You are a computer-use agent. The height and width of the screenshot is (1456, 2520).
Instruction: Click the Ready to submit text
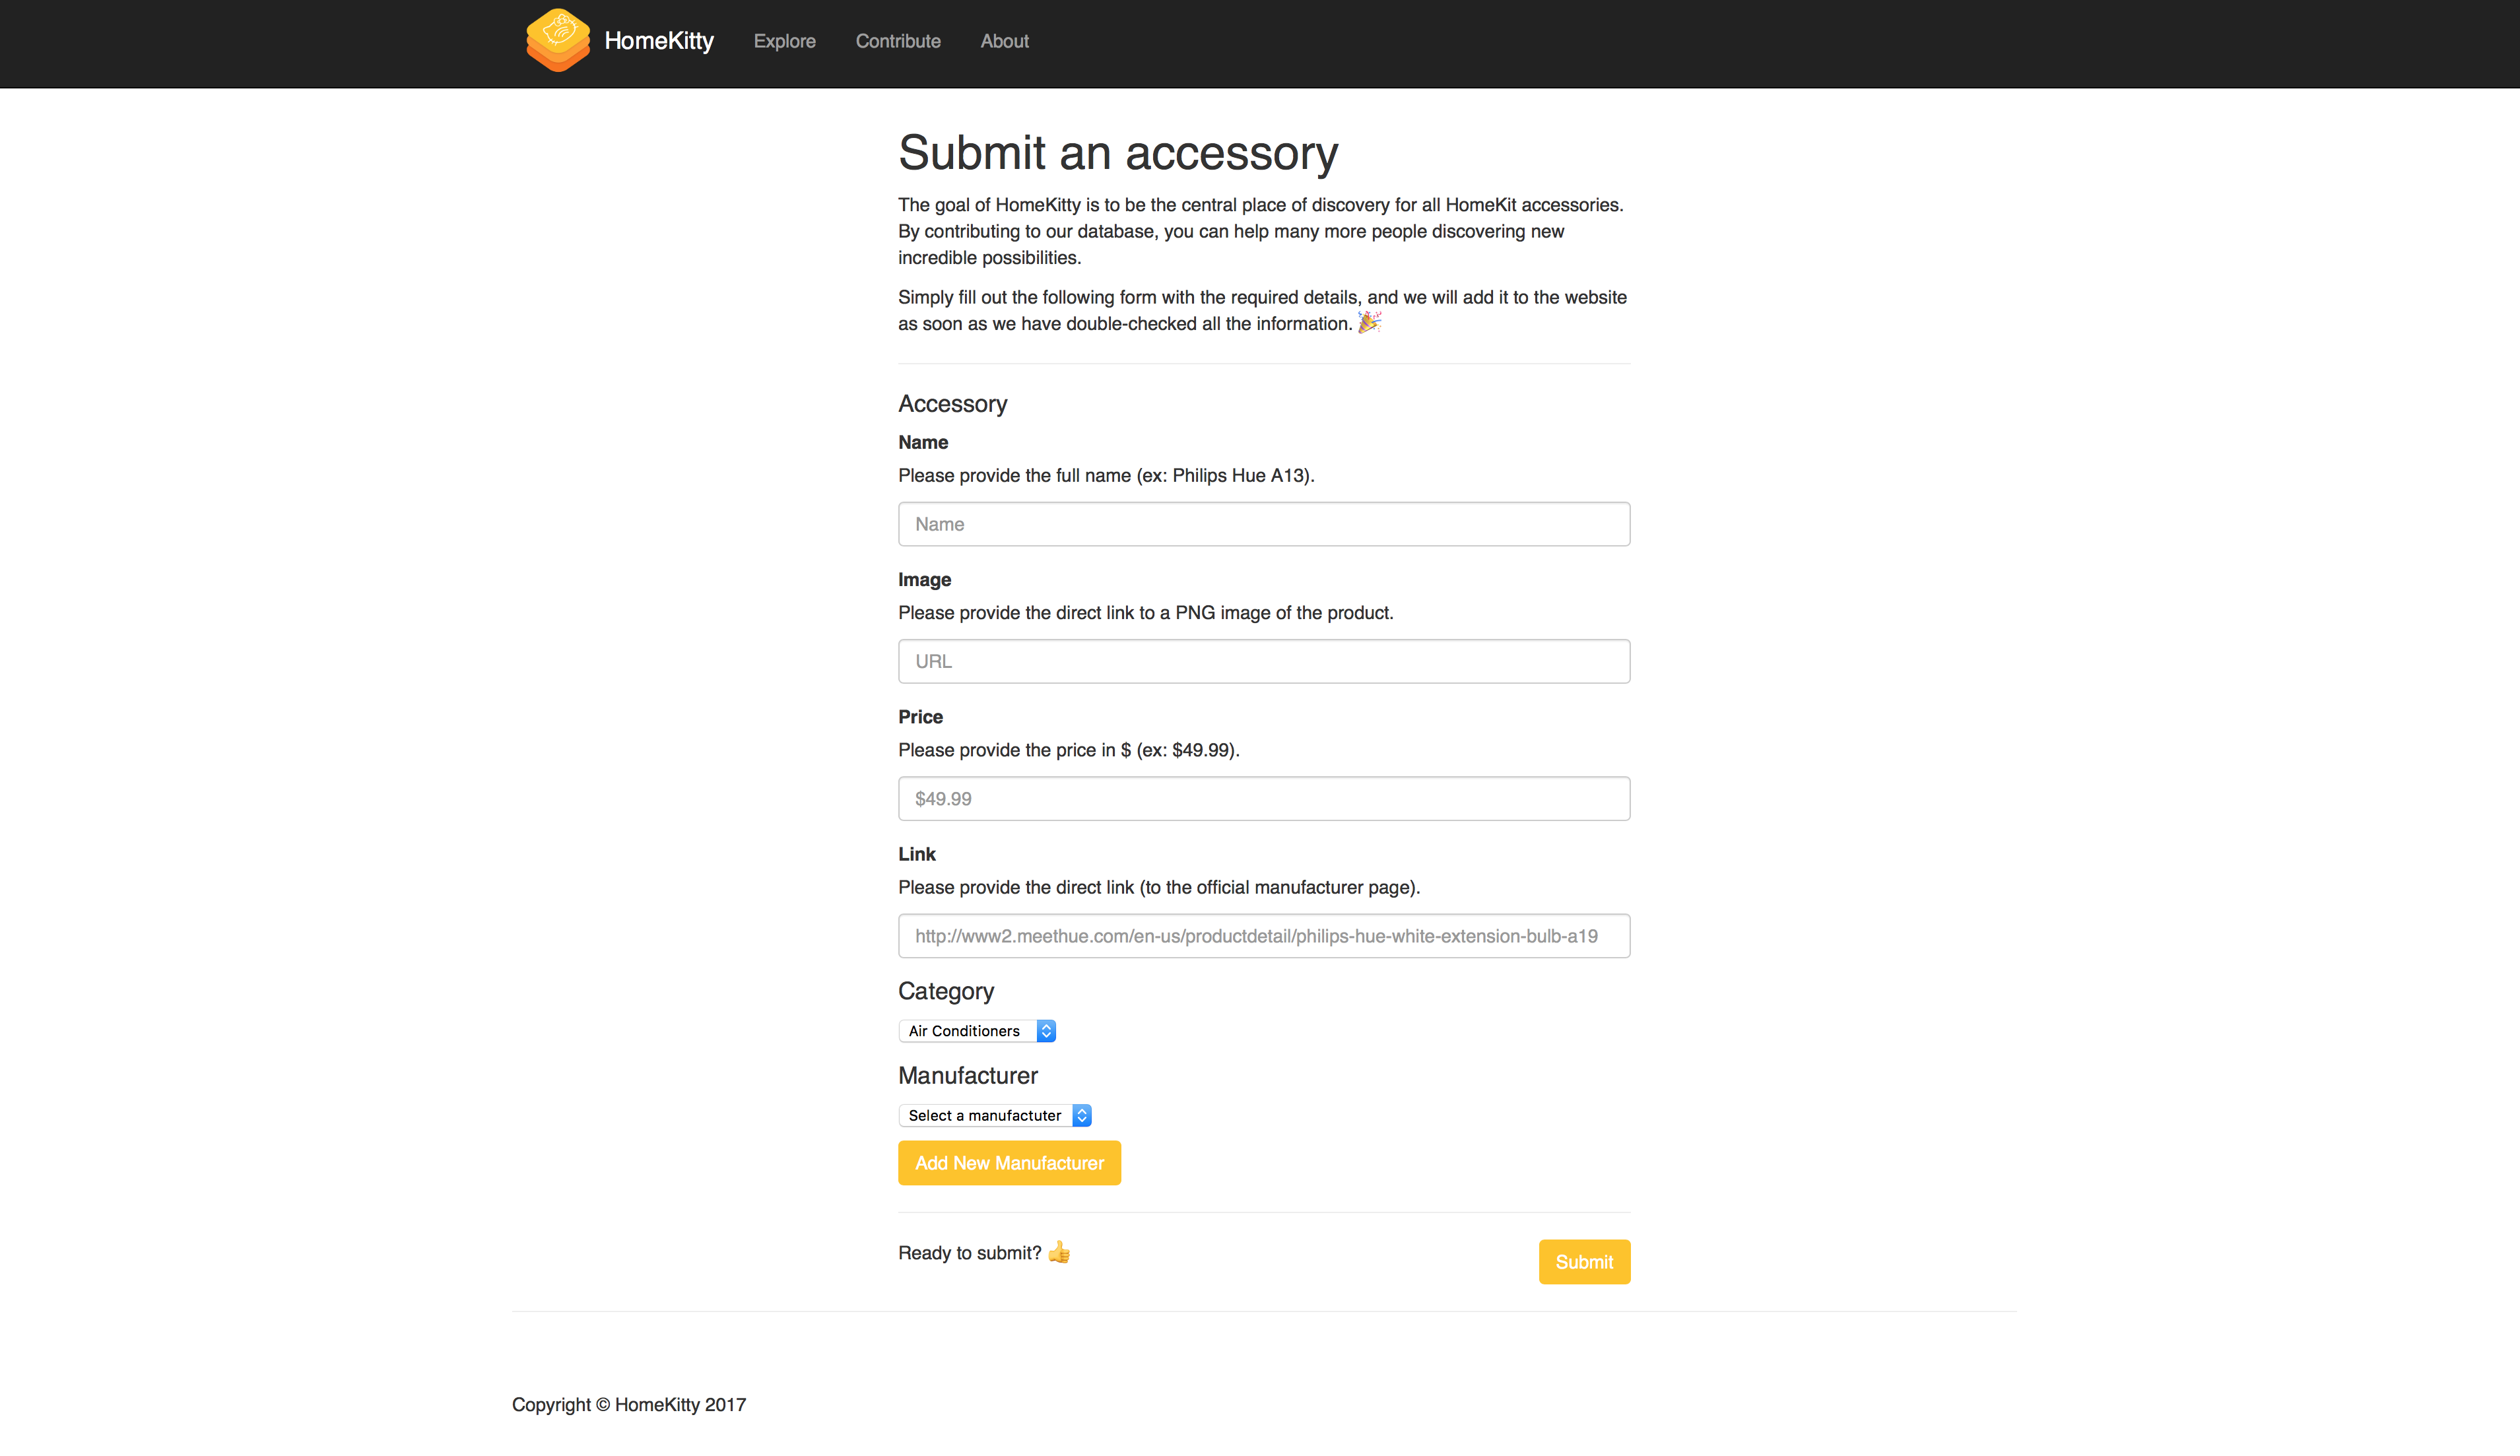[969, 1253]
